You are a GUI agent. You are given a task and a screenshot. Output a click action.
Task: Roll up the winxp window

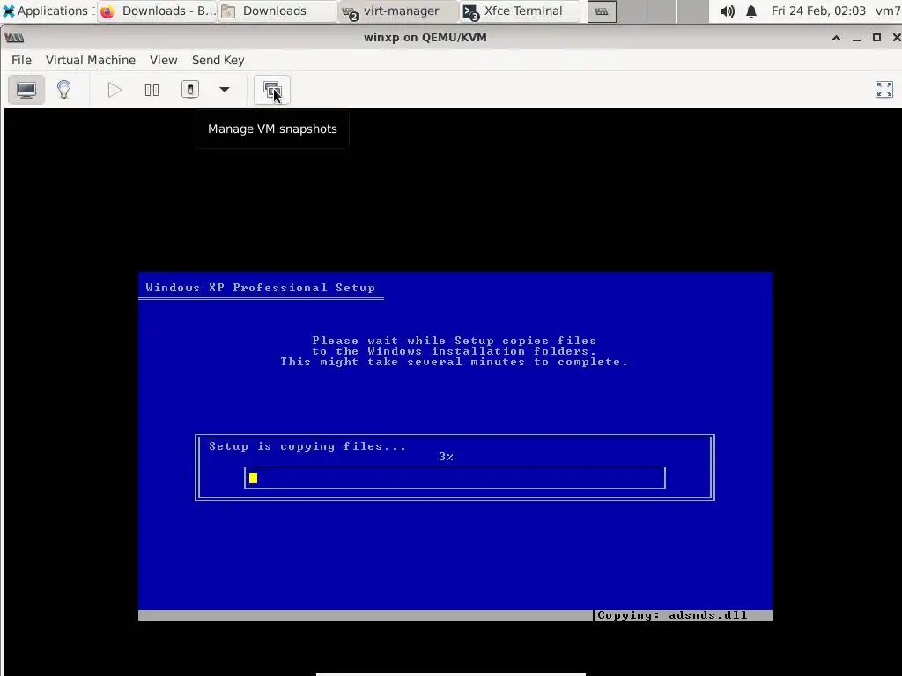(x=836, y=38)
